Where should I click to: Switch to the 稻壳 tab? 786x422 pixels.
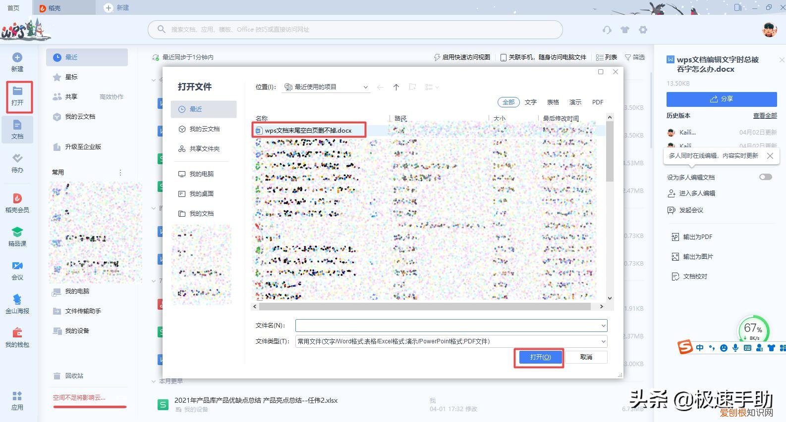click(x=64, y=8)
